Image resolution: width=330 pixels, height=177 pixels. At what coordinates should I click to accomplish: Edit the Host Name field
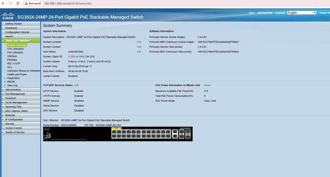click(x=139, y=52)
